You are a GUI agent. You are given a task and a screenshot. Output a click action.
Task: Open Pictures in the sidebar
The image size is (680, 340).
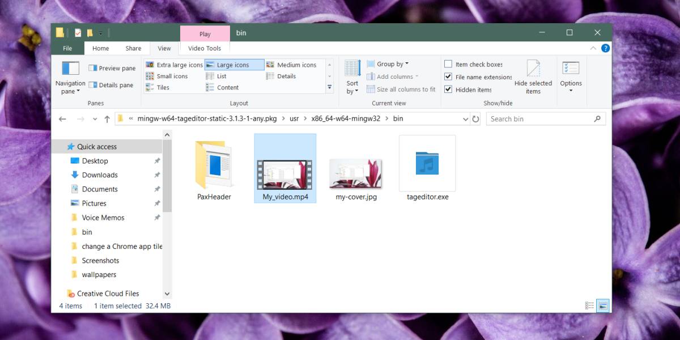pyautogui.click(x=94, y=203)
